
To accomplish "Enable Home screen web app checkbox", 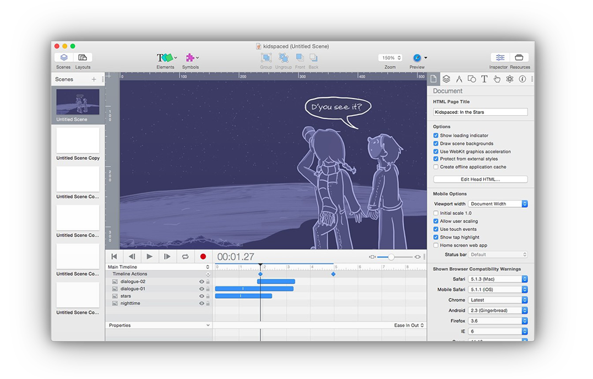I will click(x=436, y=245).
